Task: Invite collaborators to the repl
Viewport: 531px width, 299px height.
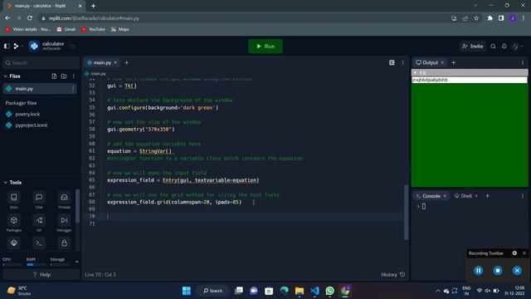Action: coord(472,47)
